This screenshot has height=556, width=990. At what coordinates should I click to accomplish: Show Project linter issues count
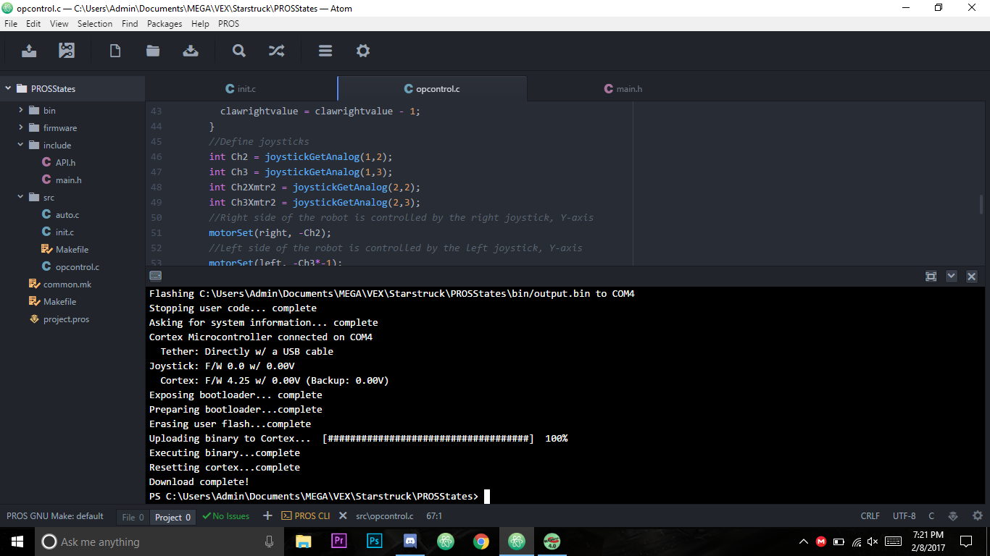(x=172, y=517)
